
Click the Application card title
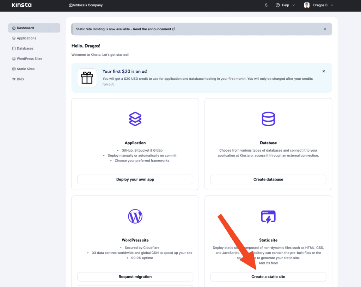click(135, 143)
